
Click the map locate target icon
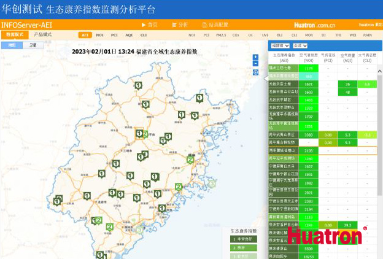pos(255,72)
